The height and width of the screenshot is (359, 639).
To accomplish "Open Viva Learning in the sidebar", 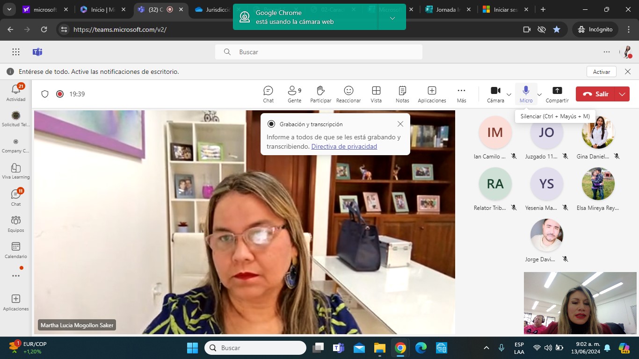I will (x=16, y=171).
